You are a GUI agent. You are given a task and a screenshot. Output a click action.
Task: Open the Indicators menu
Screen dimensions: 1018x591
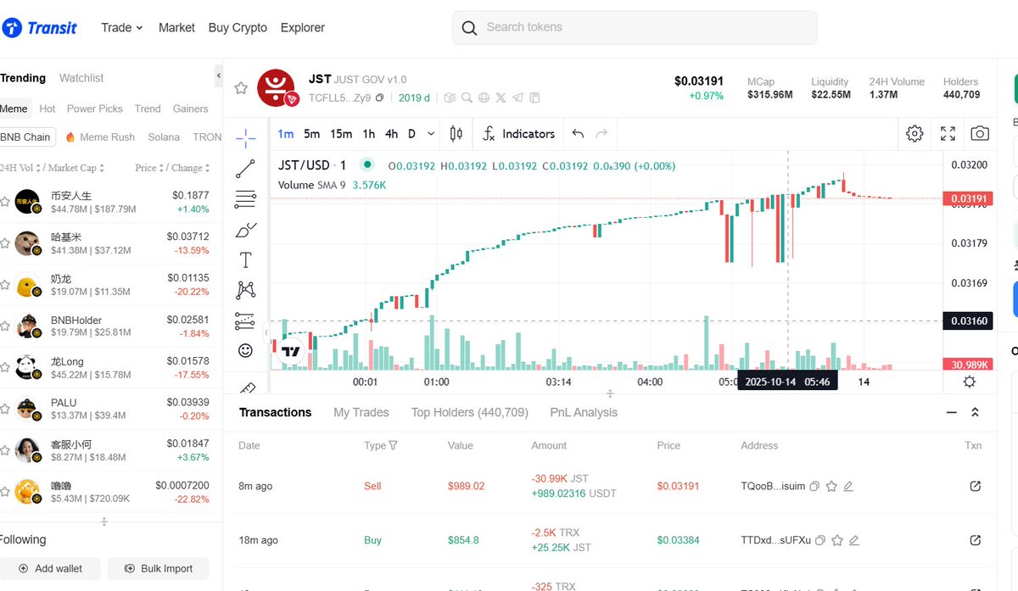pyautogui.click(x=519, y=133)
